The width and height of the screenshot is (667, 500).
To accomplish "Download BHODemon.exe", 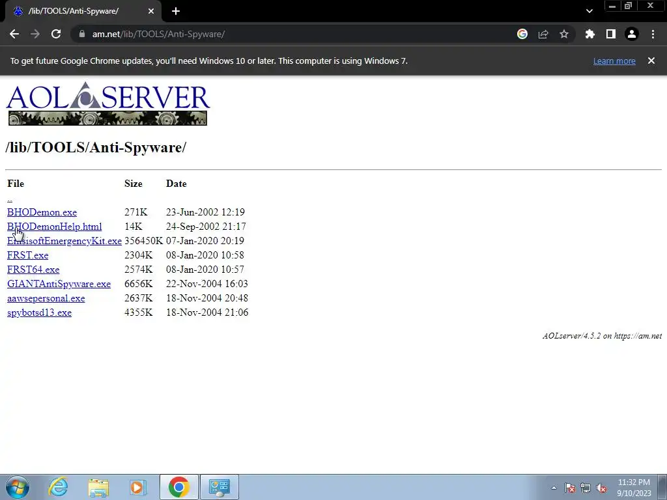I will 42,212.
